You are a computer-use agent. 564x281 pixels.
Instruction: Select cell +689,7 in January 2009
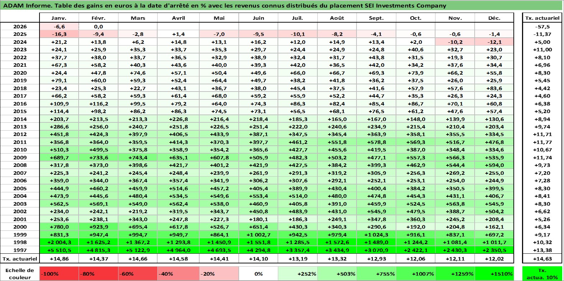click(x=59, y=158)
